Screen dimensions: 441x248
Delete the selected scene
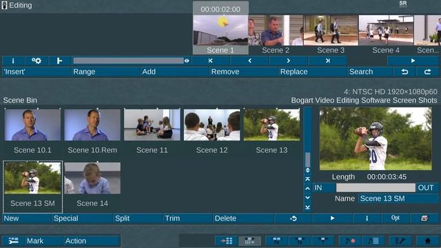tap(243, 218)
